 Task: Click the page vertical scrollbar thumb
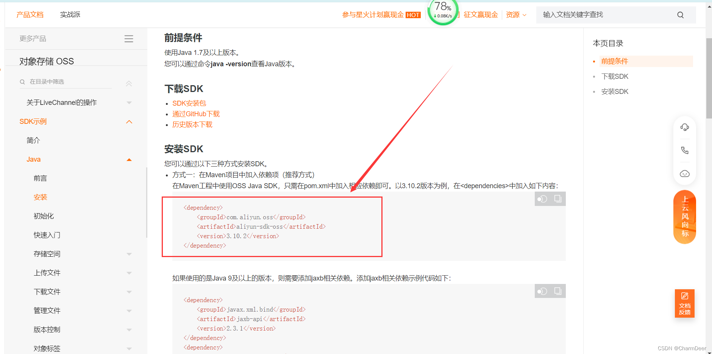(709, 78)
